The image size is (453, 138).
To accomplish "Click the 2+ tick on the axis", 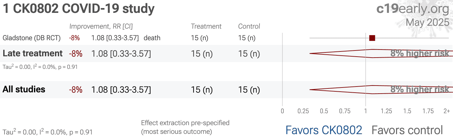I will coord(447,111).
